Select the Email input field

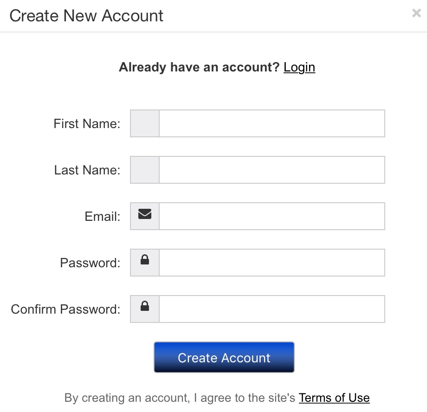click(272, 216)
